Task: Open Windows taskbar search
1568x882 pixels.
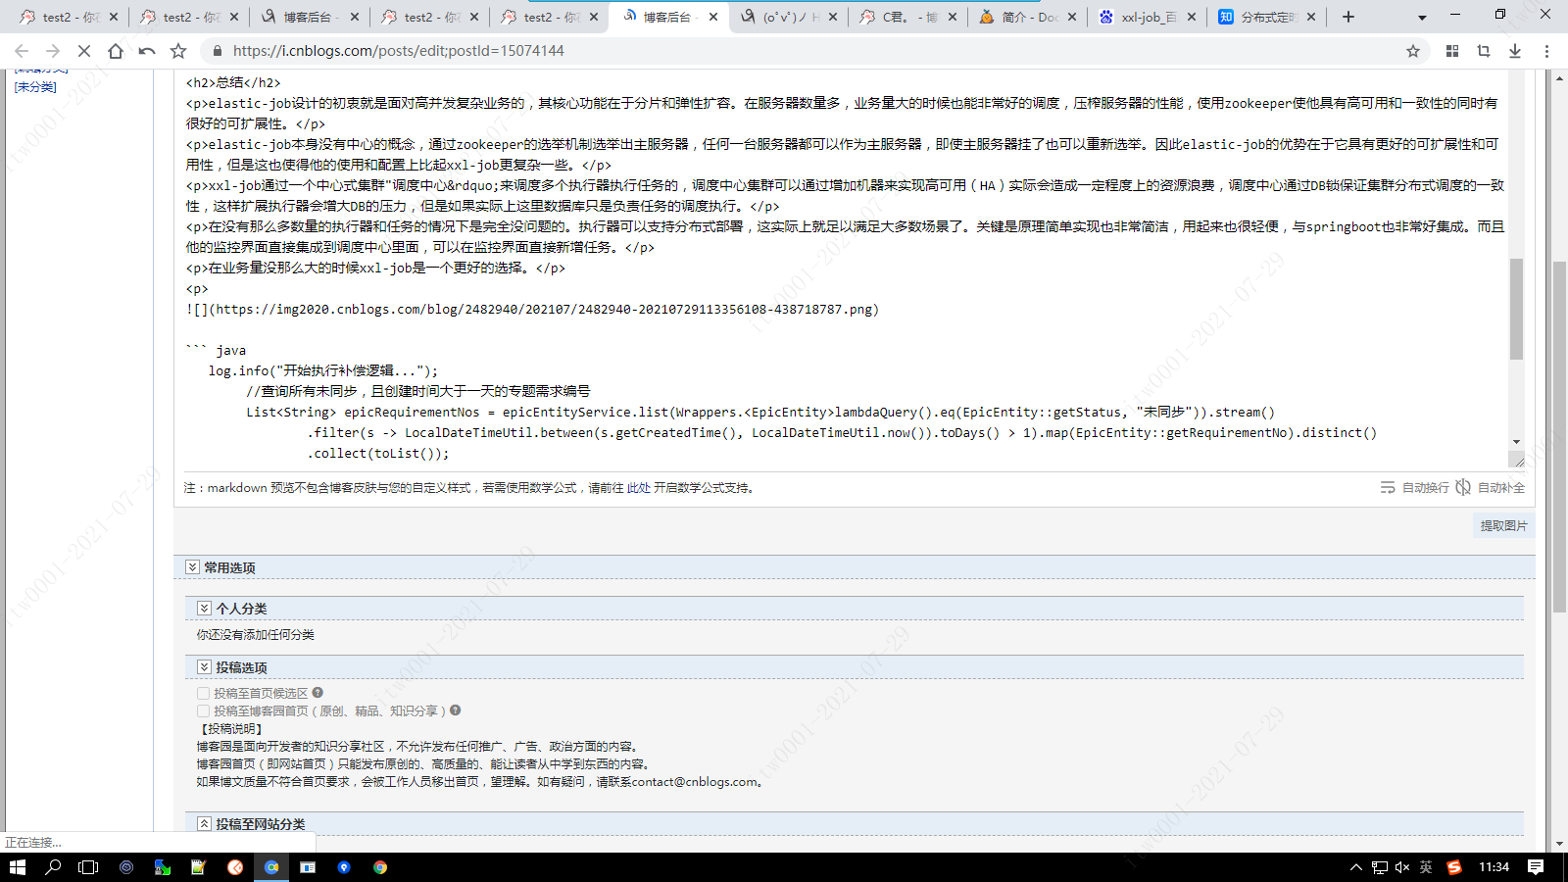Action: 53,867
